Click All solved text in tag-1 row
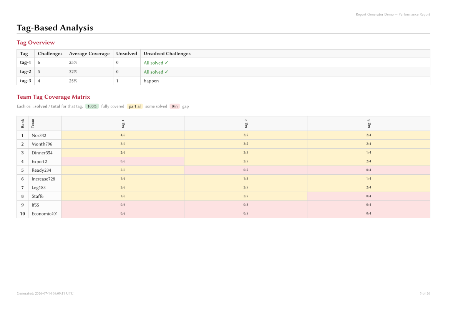453x313 pixels. pyautogui.click(x=156, y=63)
